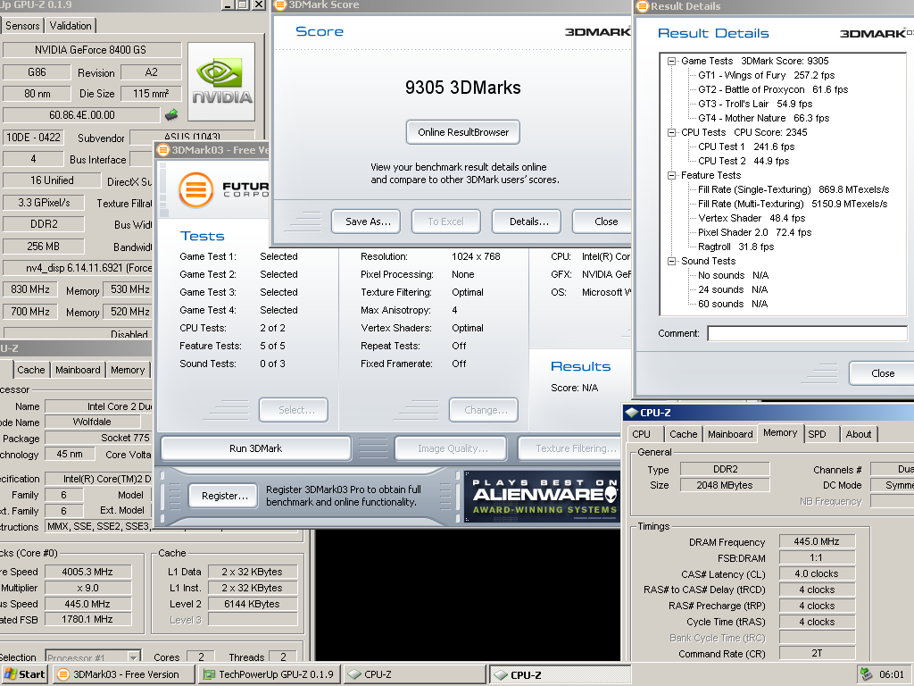Collapse the Sound Tests tree node
The width and height of the screenshot is (914, 686).
pos(672,261)
